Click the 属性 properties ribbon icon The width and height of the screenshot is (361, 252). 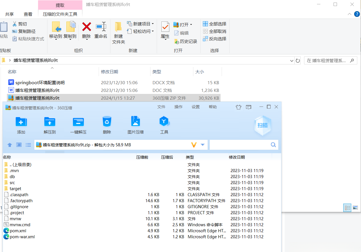[165, 27]
